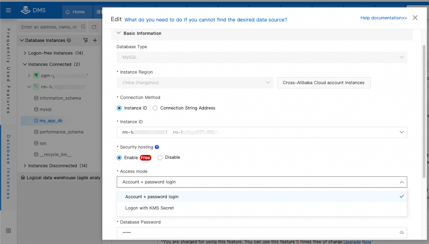Add a new instance with the plus icon
Screen dimensions: 429x244
pyautogui.click(x=95, y=40)
